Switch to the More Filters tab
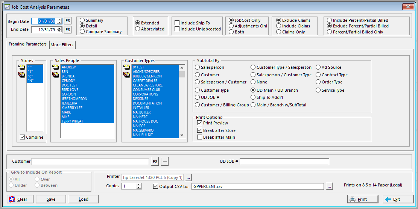 tap(62, 45)
